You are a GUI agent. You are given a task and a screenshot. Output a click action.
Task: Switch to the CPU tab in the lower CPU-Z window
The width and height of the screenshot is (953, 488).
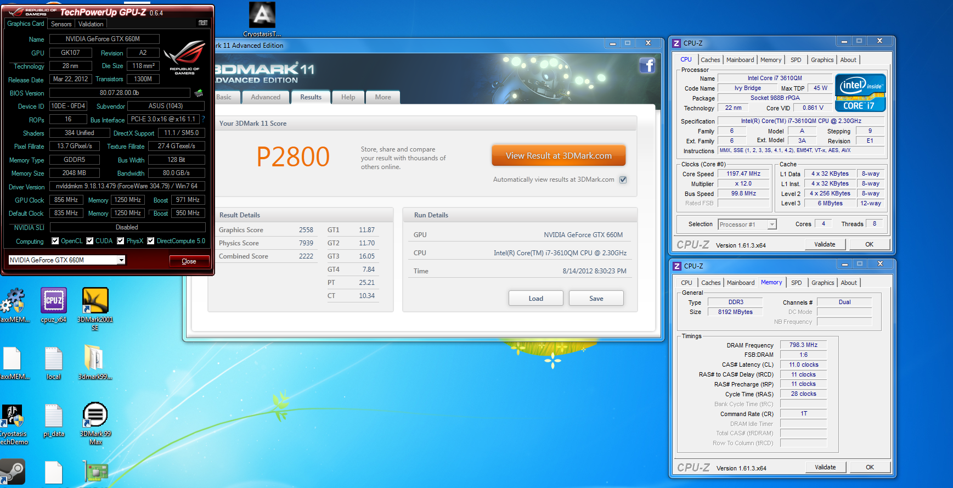[686, 283]
